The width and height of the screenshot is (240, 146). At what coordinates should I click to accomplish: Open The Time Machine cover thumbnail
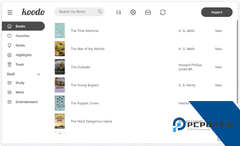[x=60, y=31]
